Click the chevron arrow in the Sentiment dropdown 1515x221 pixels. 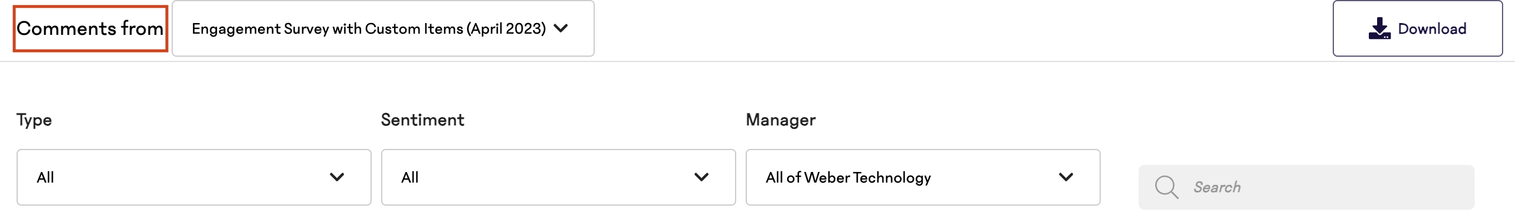click(702, 177)
